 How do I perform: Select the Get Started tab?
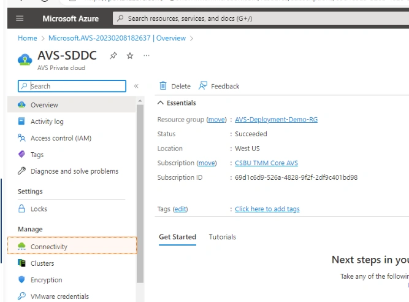[x=178, y=237]
